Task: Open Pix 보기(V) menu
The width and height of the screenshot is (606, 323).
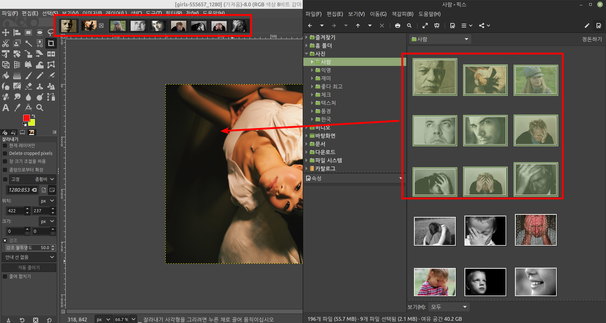Action: (356, 14)
